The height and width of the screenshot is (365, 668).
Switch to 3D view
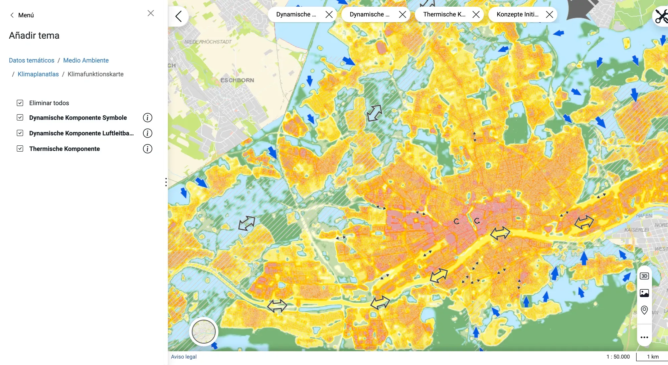point(644,276)
